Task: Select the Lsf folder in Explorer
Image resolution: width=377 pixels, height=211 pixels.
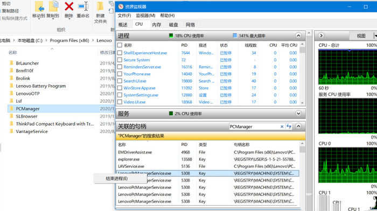Action: pos(19,101)
